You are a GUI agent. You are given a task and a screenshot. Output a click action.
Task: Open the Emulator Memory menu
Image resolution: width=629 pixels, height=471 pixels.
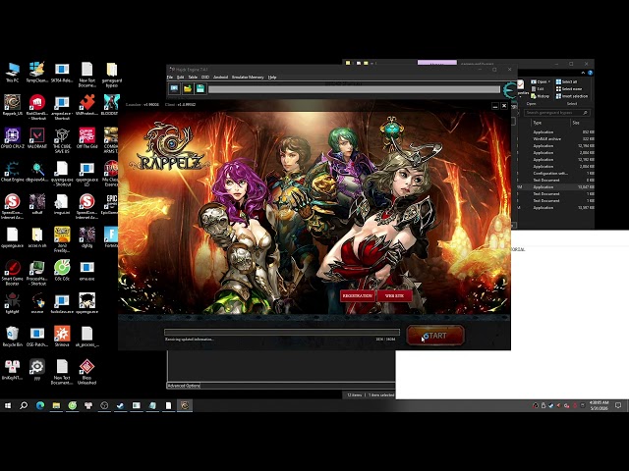click(248, 77)
